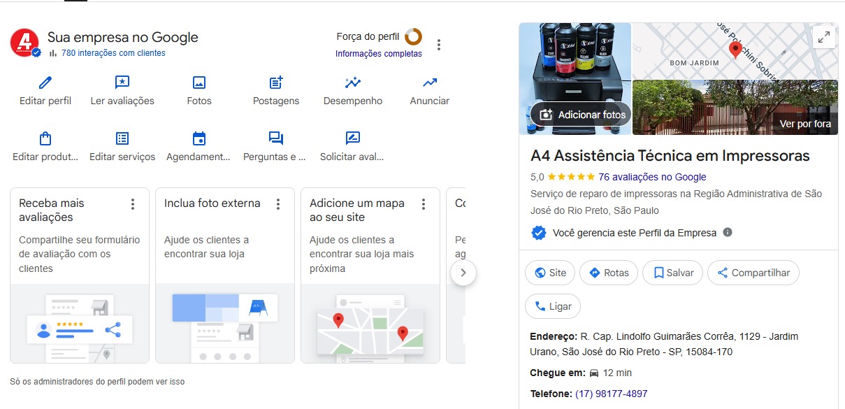Open the printer ink product photo

[x=575, y=78]
